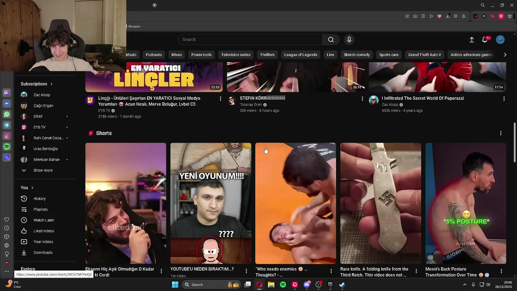Viewport: 517px width, 291px height.
Task: Open Instagram in Opera sidebar
Action: pos(7,136)
